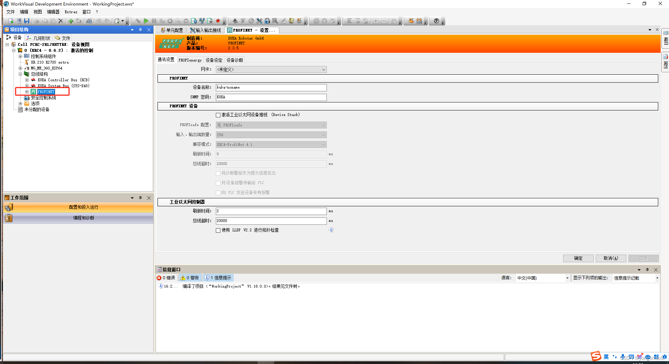Open the 文件 menu
This screenshot has width=669, height=364.
click(10, 12)
